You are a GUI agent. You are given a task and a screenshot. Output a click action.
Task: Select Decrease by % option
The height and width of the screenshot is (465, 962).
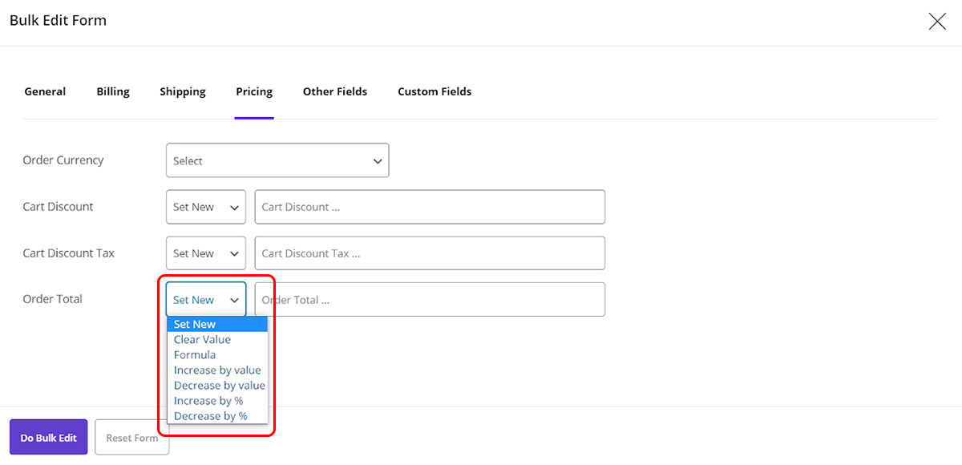pos(210,416)
